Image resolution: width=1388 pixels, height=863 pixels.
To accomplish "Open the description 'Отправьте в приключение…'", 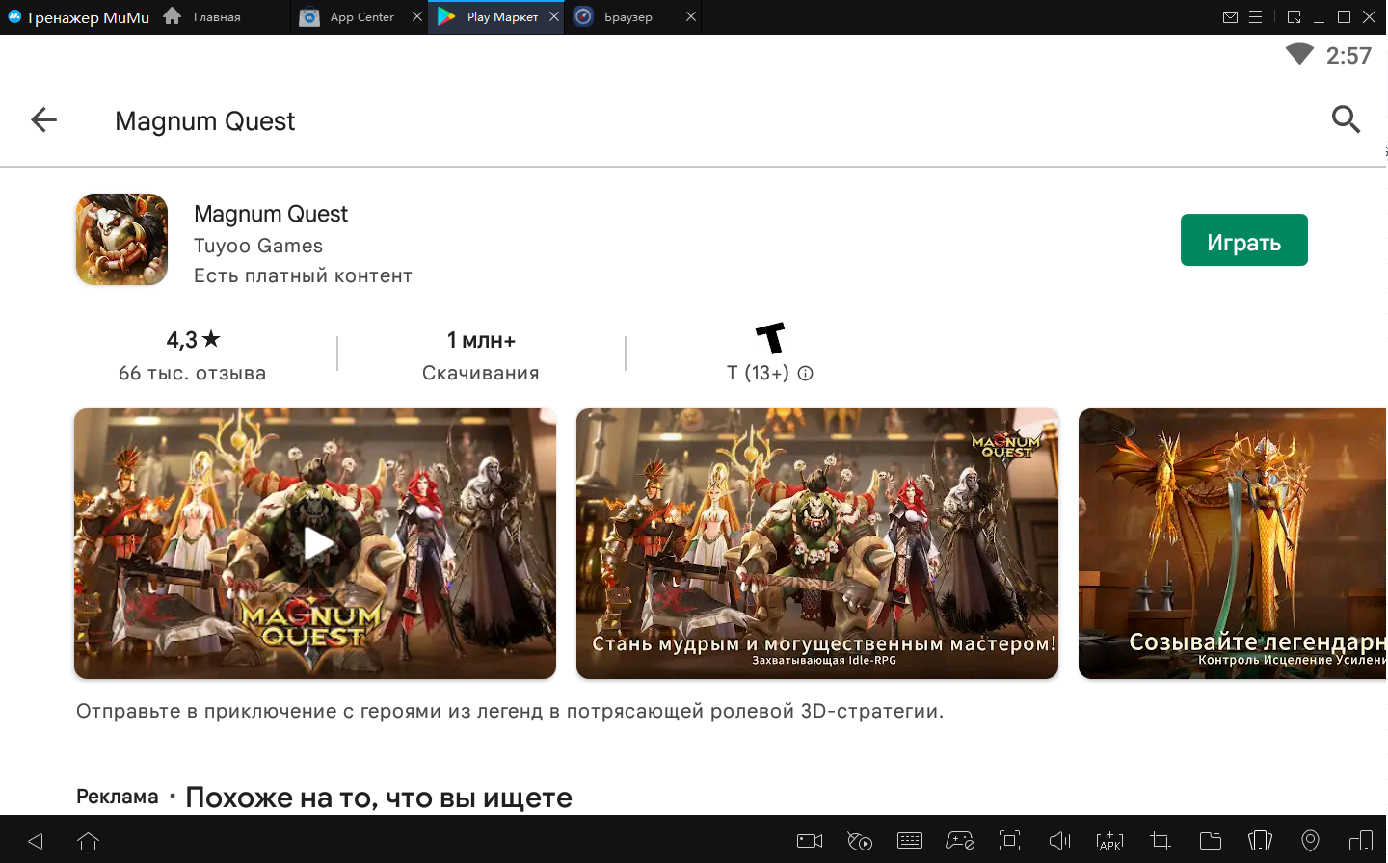I will (x=510, y=712).
